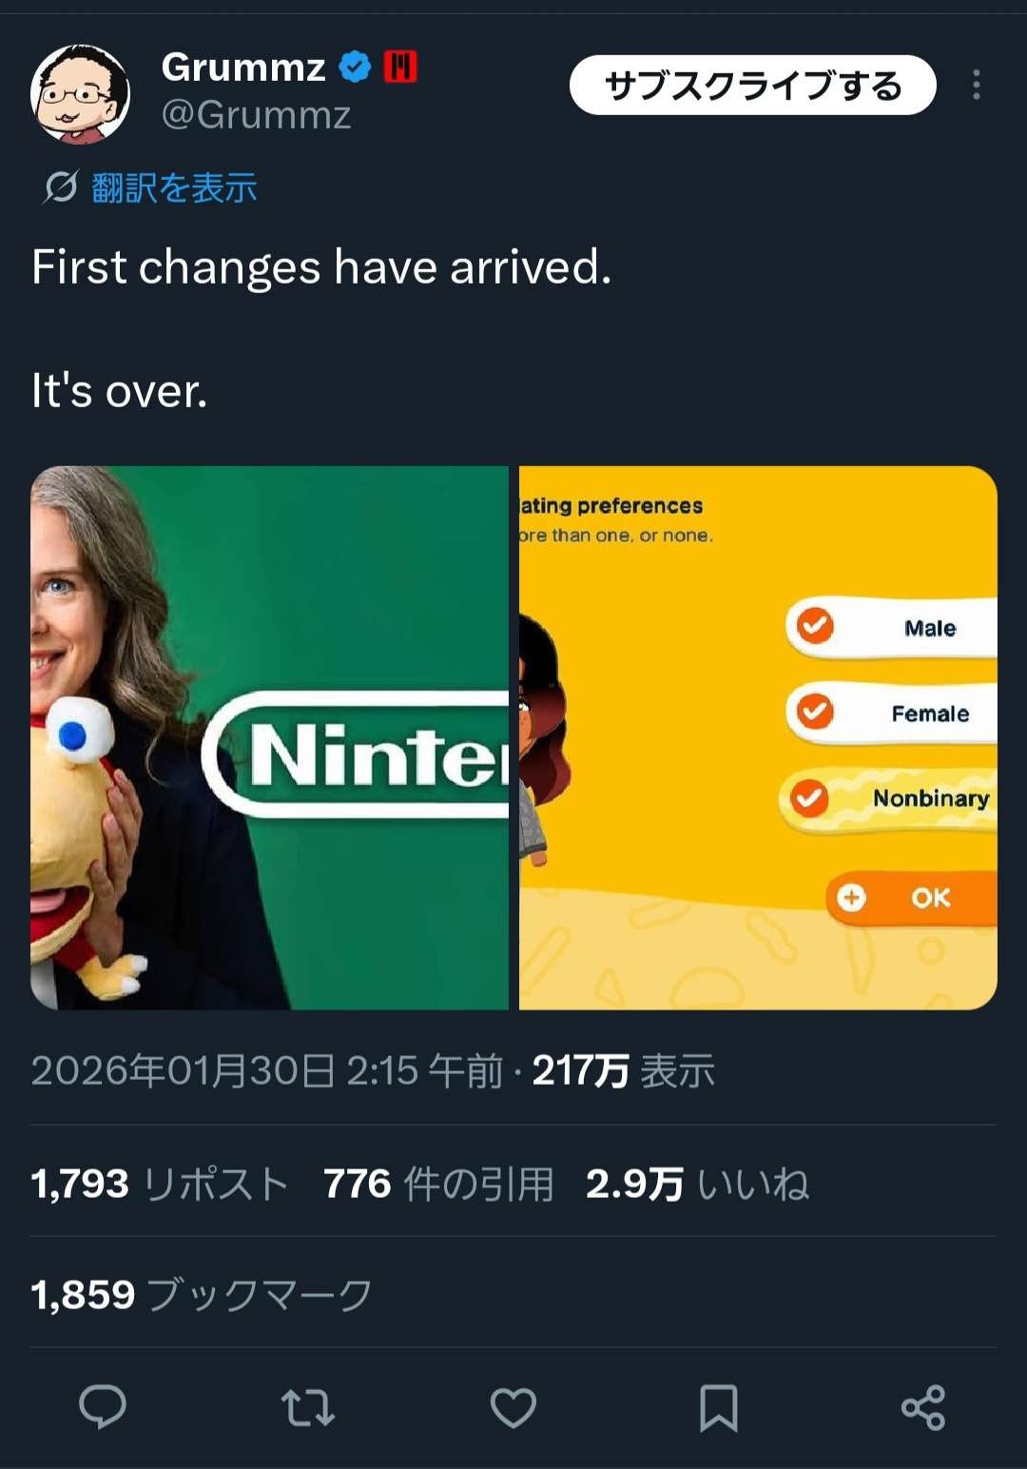Click the red affiliate badge icon

click(400, 68)
